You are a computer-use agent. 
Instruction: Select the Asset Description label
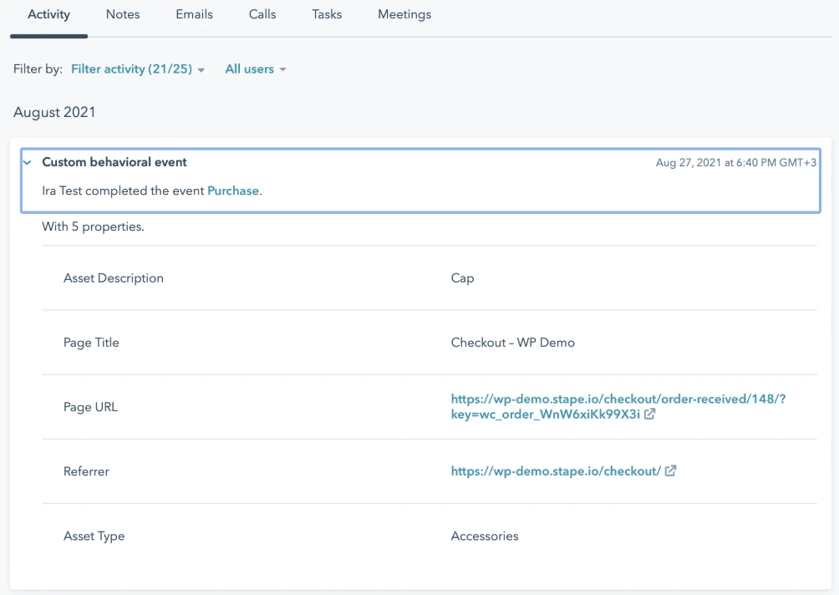tap(114, 278)
